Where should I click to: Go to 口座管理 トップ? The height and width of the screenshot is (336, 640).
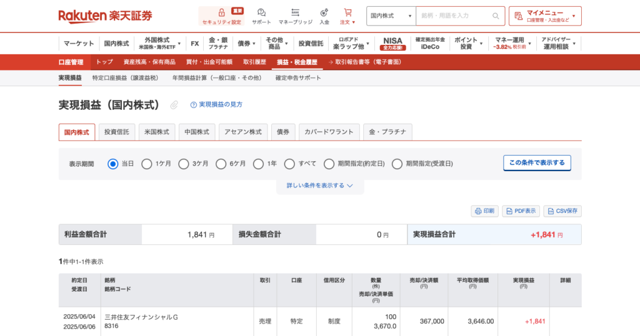[x=104, y=62]
